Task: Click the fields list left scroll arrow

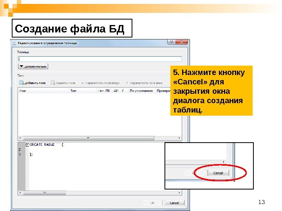Action: (20, 138)
